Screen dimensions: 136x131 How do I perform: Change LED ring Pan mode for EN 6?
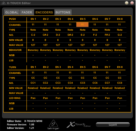click(95, 98)
